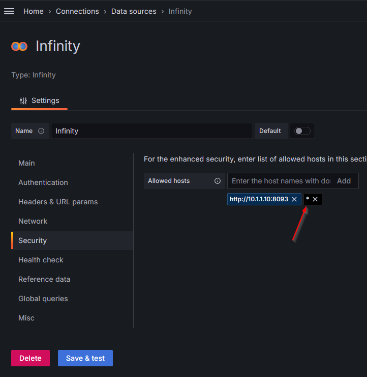Open the Authentication section

(43, 182)
